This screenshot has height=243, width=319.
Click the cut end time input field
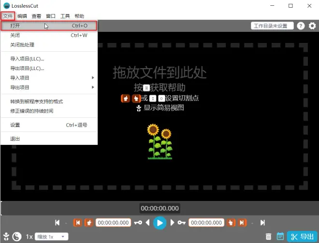(x=206, y=223)
